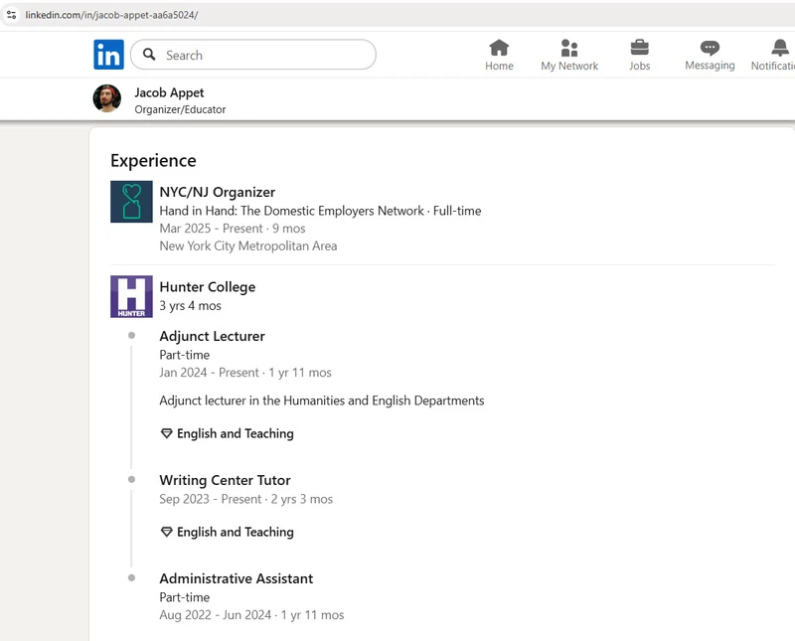Open the My Network icon
The image size is (795, 641).
click(569, 48)
